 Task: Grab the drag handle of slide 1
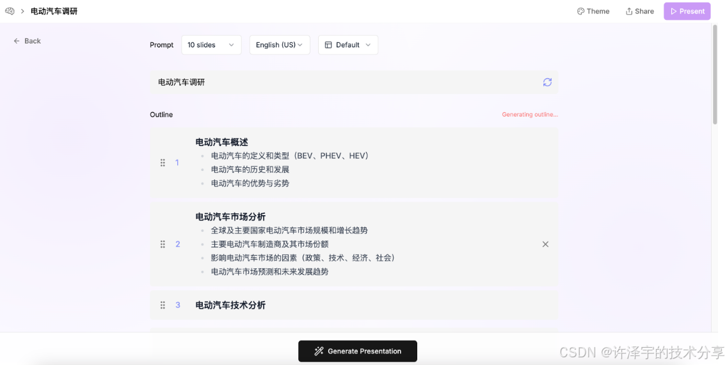[163, 163]
